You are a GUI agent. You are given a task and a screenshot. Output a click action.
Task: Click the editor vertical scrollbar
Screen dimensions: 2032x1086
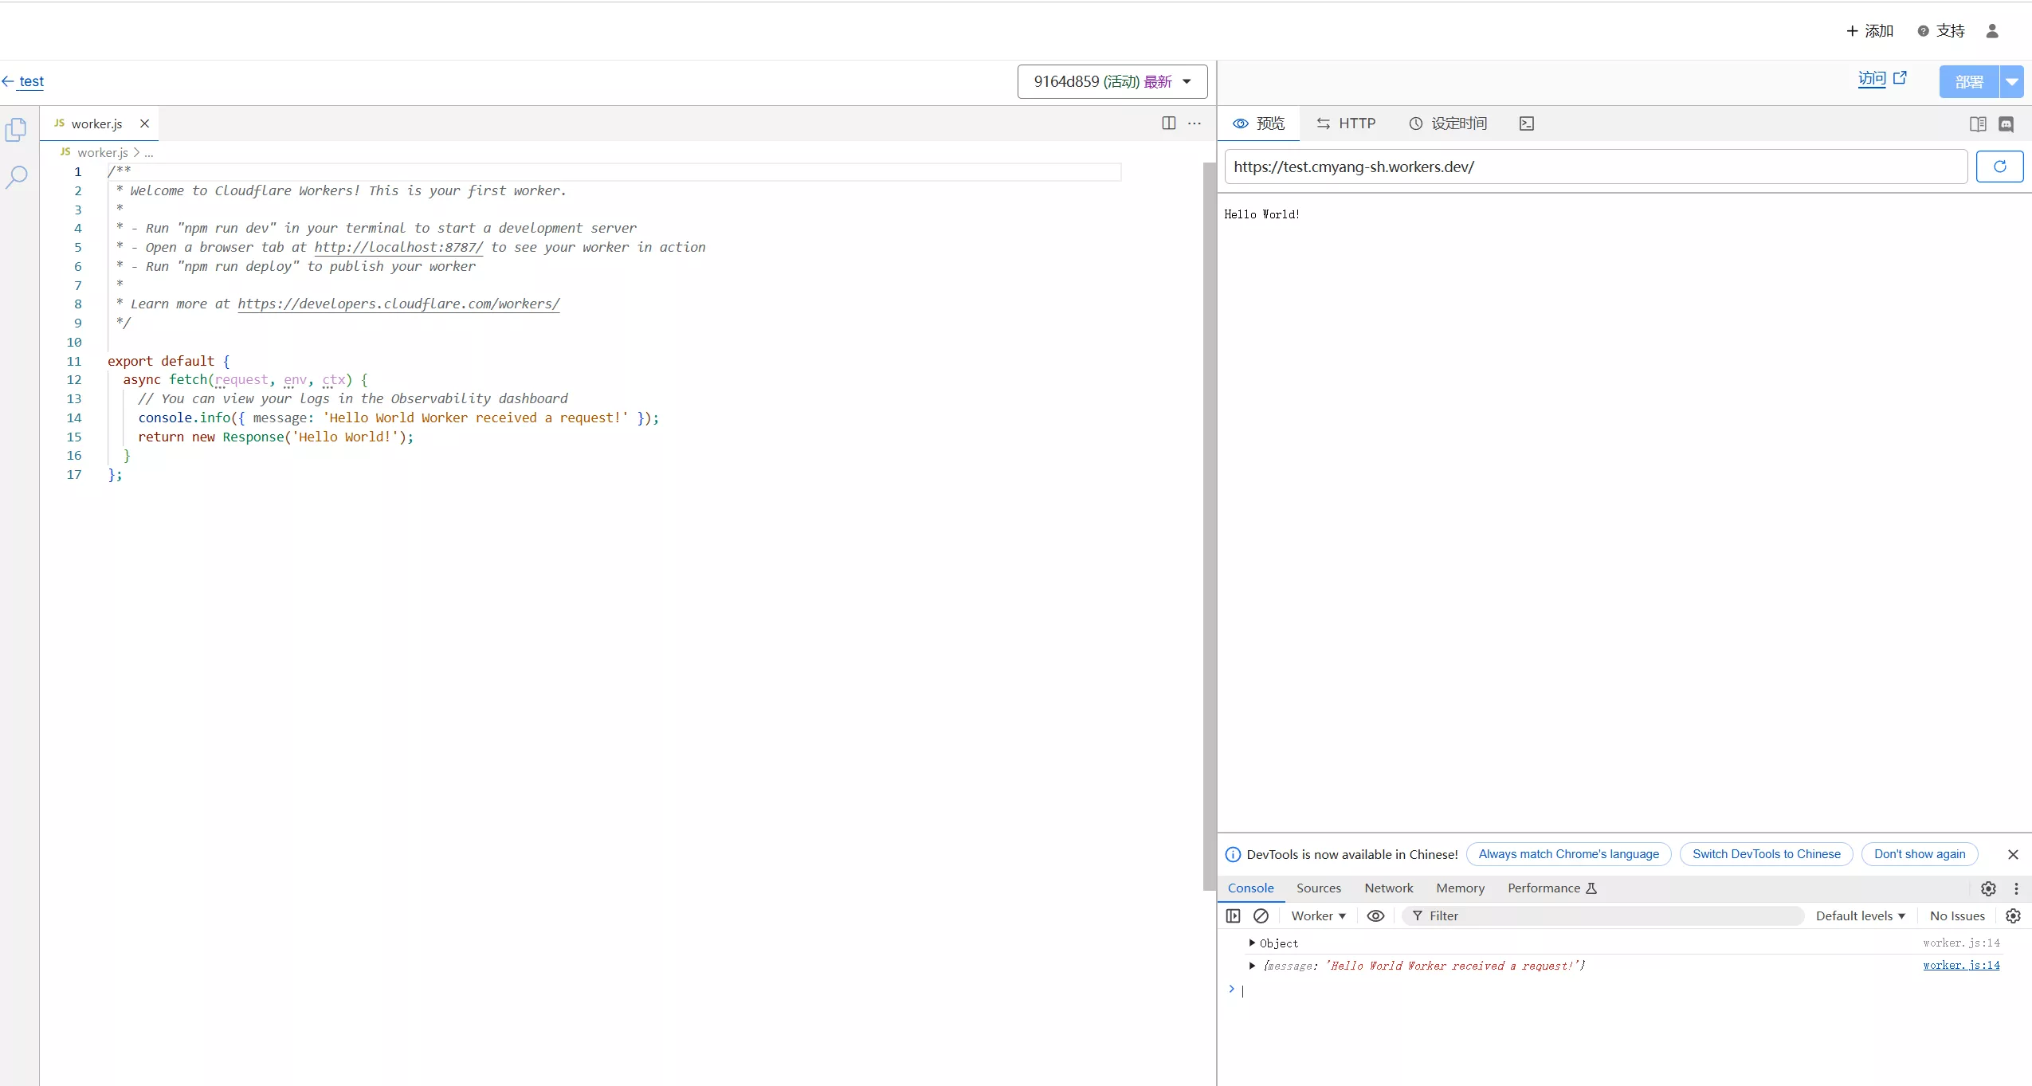[1209, 526]
